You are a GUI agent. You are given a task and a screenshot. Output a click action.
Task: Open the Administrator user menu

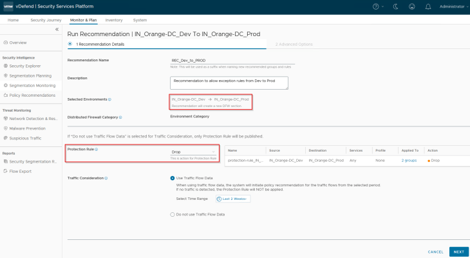[453, 6]
